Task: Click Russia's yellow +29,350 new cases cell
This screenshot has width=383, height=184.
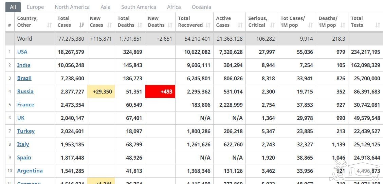Action: (x=101, y=91)
